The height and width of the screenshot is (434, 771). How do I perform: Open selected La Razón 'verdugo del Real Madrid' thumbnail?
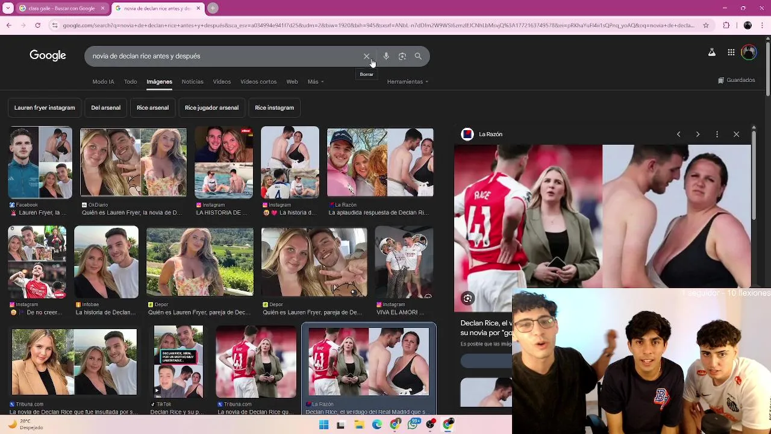[x=369, y=362]
